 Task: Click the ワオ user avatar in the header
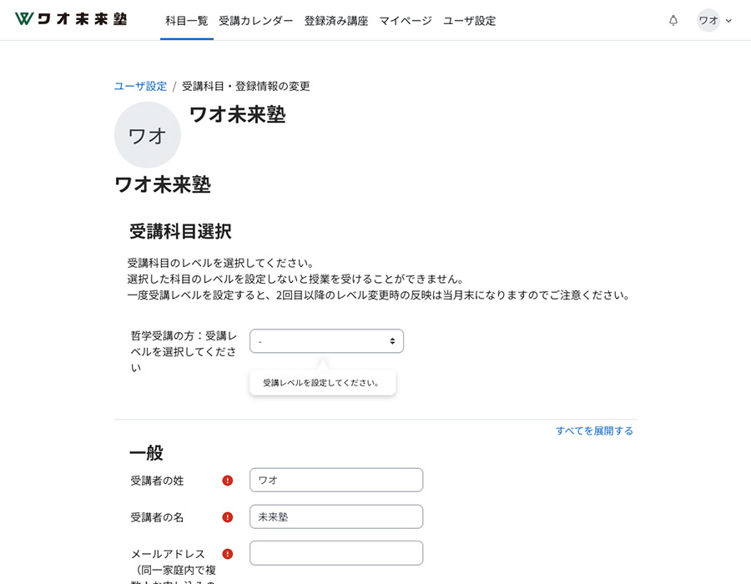pos(708,20)
